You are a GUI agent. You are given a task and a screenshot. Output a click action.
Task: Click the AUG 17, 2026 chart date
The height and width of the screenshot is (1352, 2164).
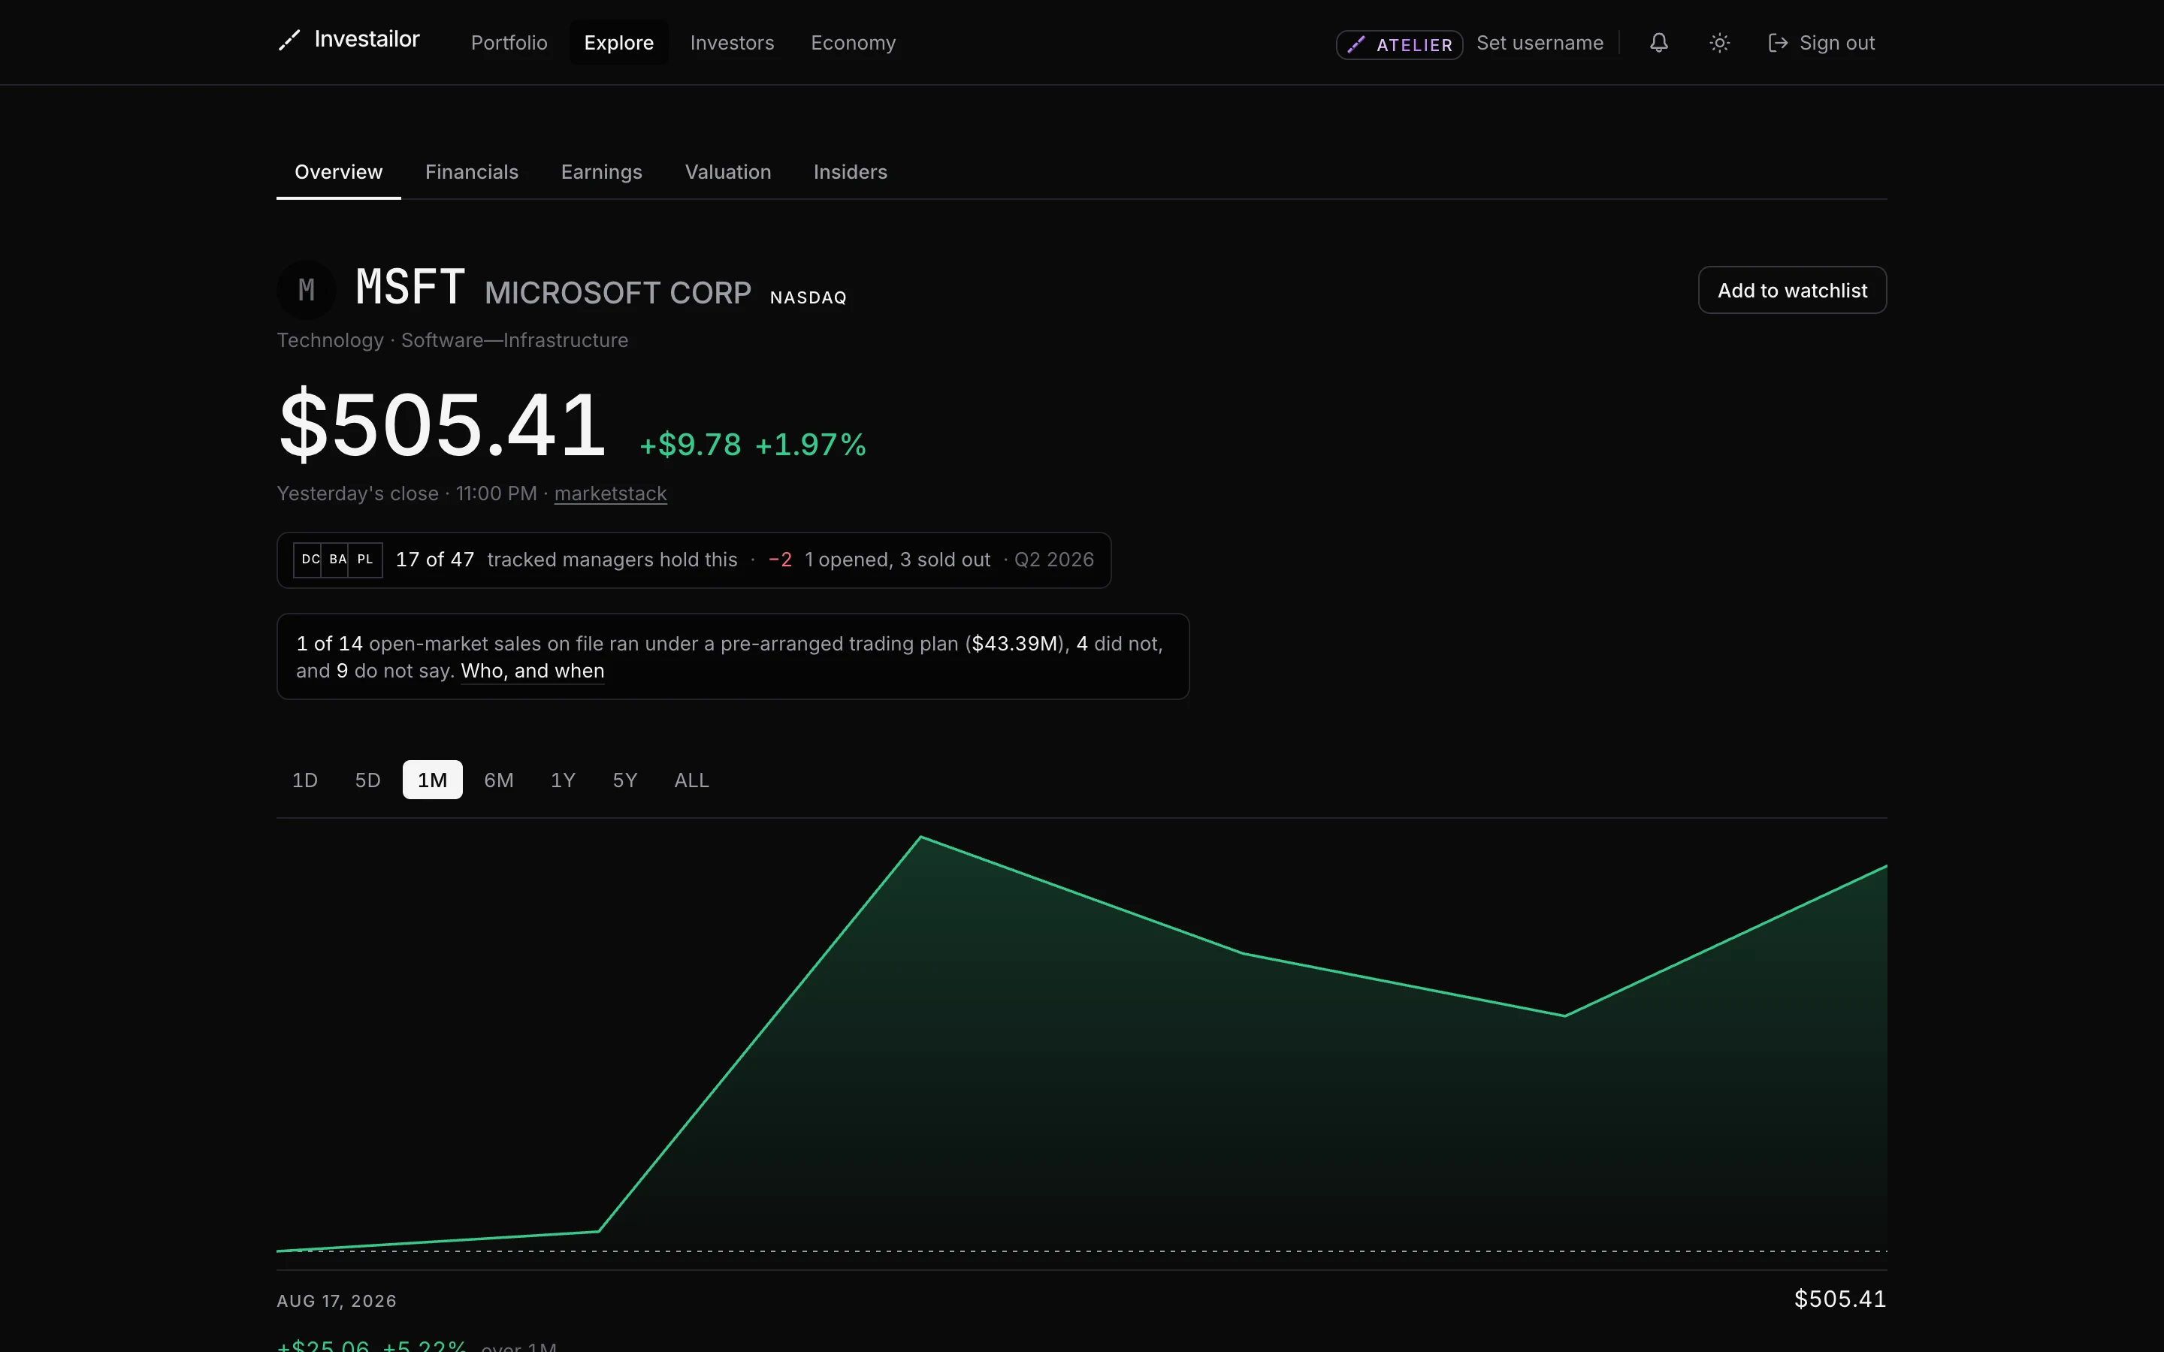coord(336,1301)
